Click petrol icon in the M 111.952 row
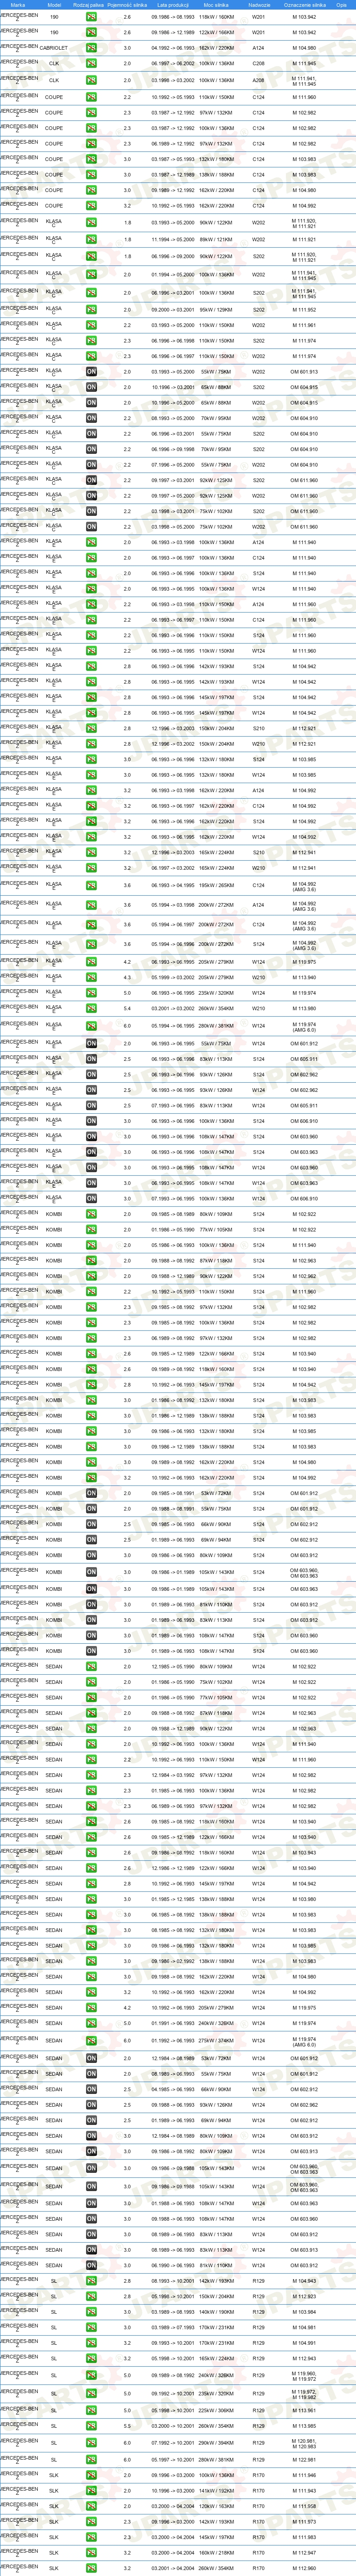Viewport: 356px width, 2576px height. pyautogui.click(x=91, y=310)
